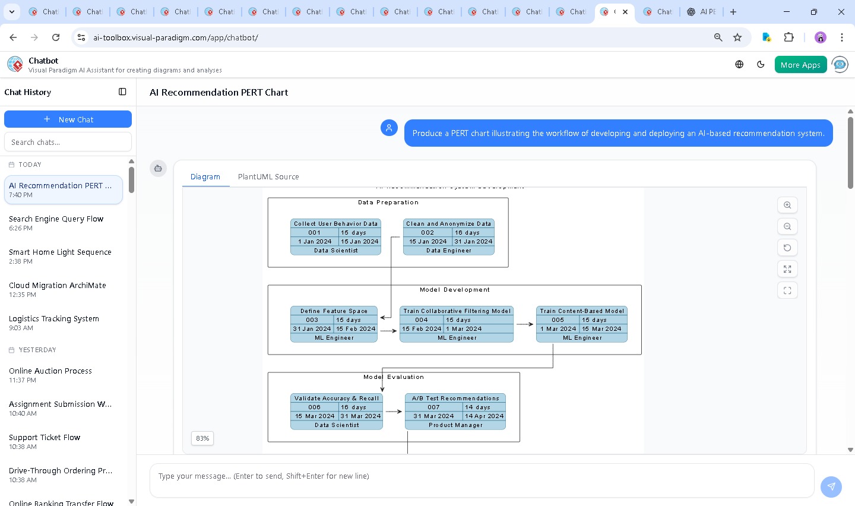Open the chatbot feedback bubble in the header
Viewport: 855px width, 506px height.
(840, 64)
